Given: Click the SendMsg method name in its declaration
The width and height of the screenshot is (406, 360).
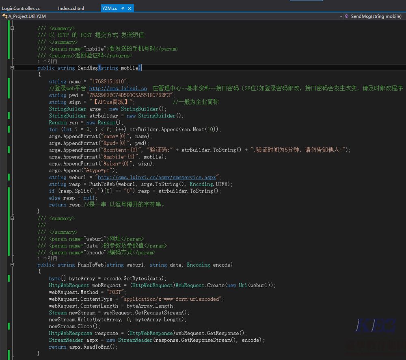Looking at the screenshot, I should tap(88, 68).
